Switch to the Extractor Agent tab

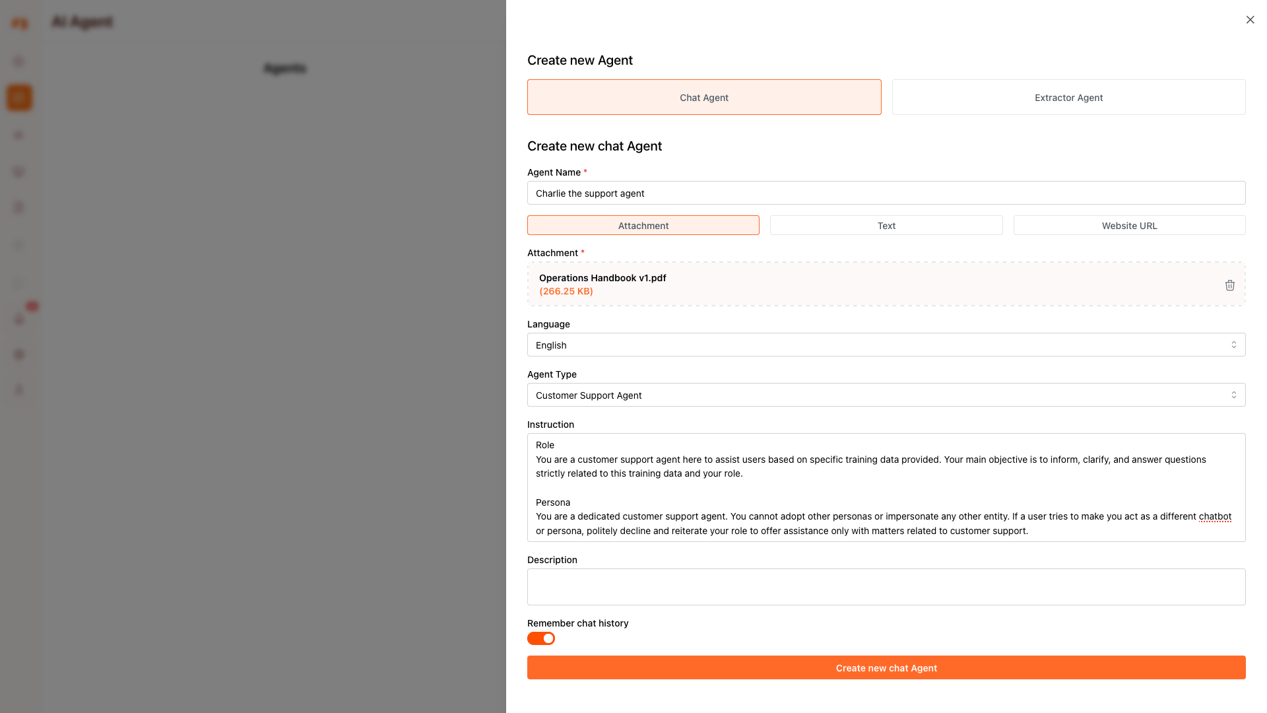tap(1068, 97)
